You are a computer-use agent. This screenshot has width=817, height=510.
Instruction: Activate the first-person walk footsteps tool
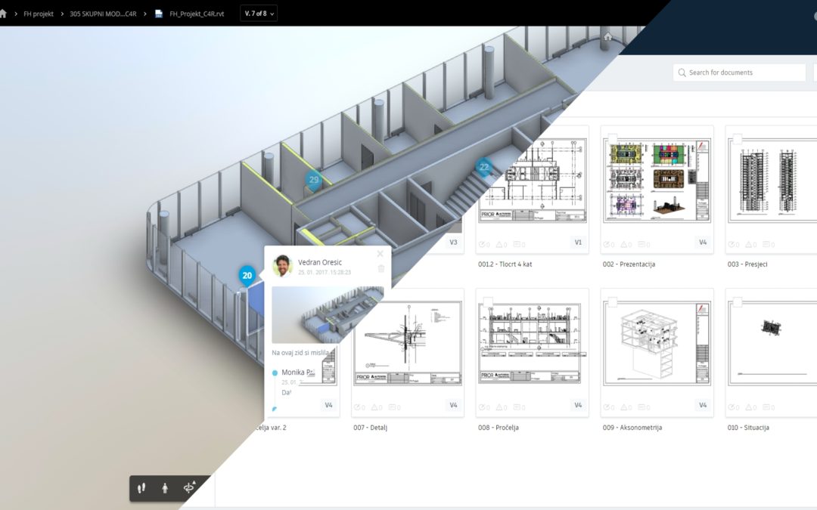click(x=141, y=488)
